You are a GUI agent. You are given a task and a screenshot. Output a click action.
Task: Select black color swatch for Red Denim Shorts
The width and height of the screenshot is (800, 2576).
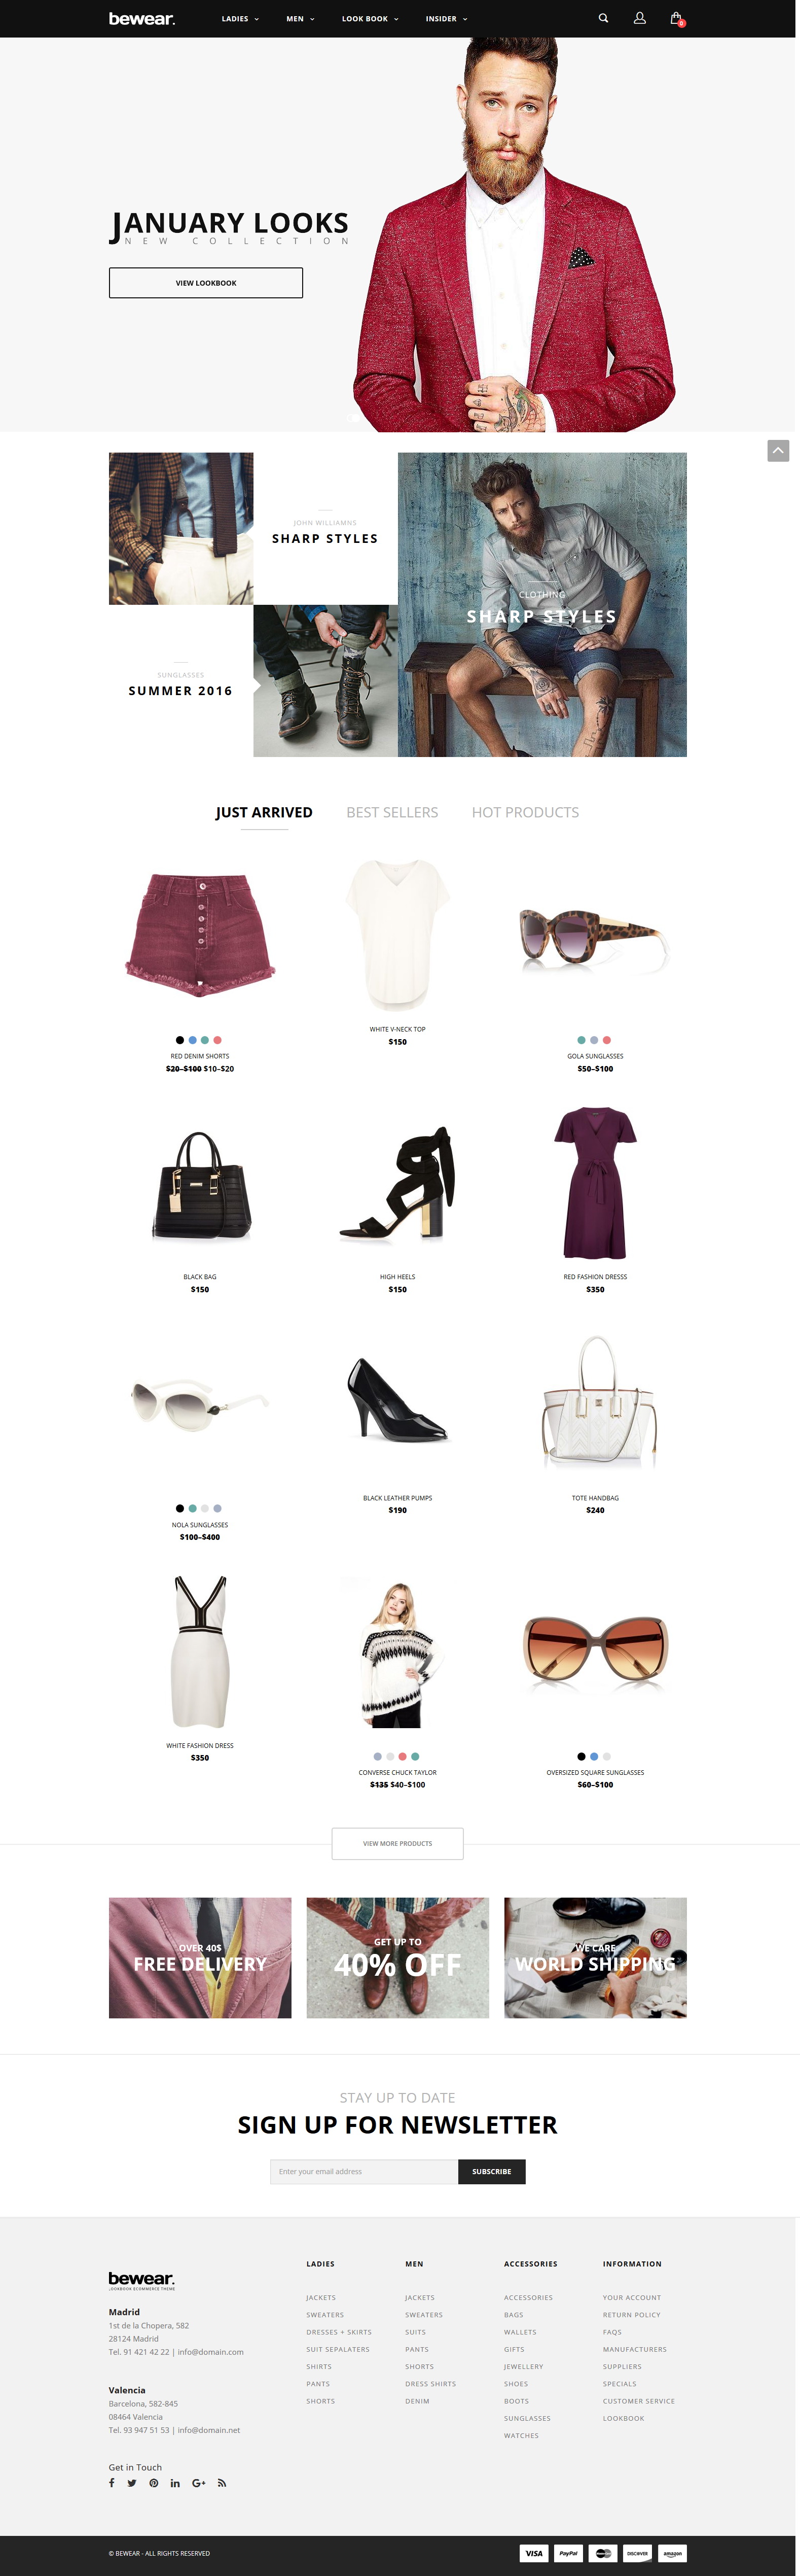click(180, 1040)
